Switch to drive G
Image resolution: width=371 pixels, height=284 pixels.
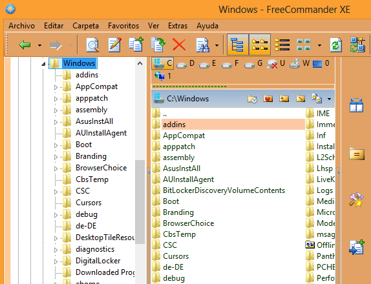point(253,63)
